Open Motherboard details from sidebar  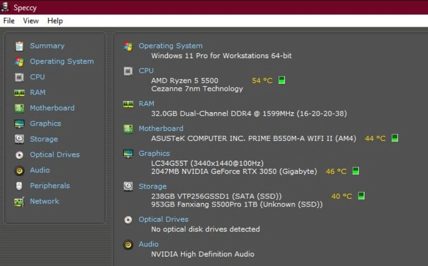[x=52, y=108]
